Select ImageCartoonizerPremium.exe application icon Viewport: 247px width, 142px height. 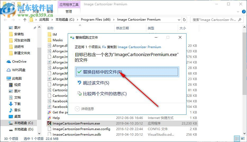pyautogui.click(x=49, y=123)
